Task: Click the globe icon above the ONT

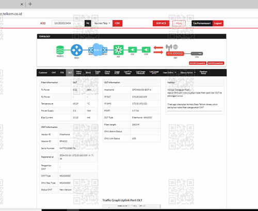Action: (x=175, y=47)
